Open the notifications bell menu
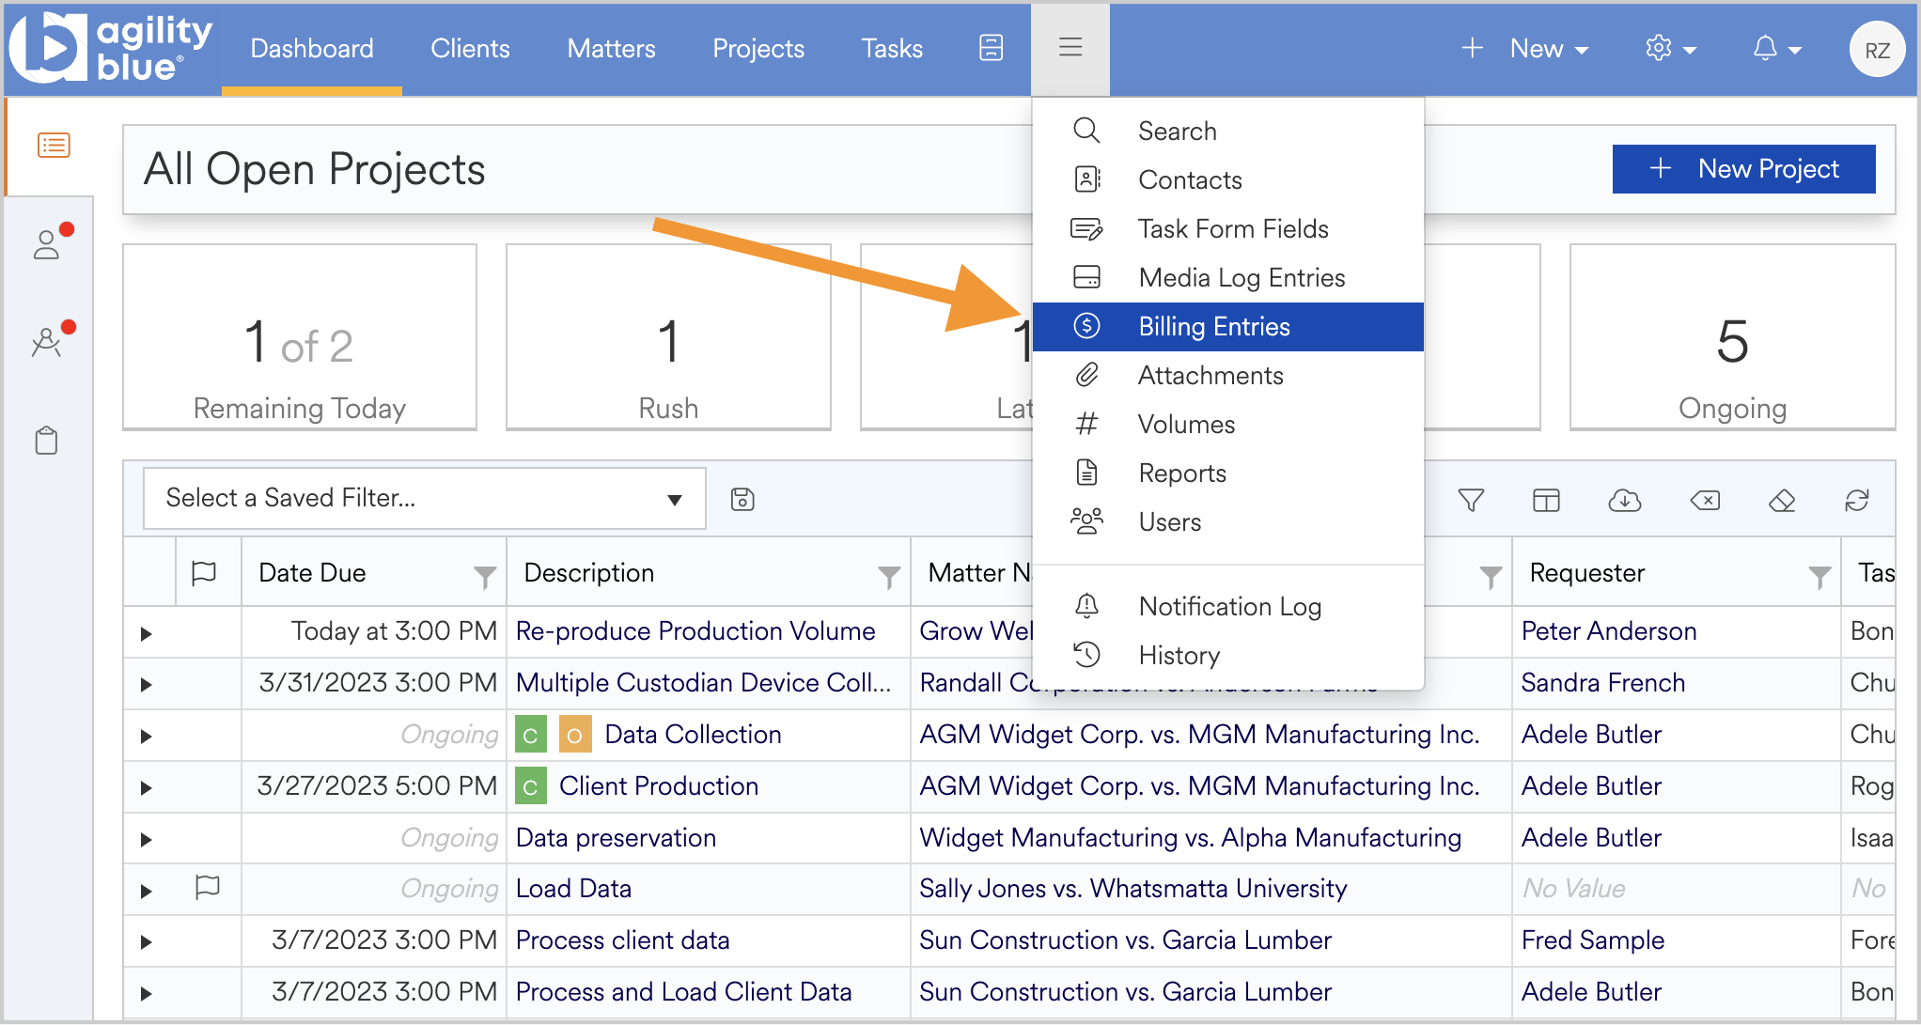 point(1776,48)
